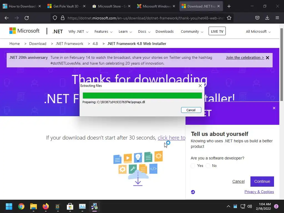284x213 pixels.
Task: Close the Microsoft Store tab
Action: [129, 6]
